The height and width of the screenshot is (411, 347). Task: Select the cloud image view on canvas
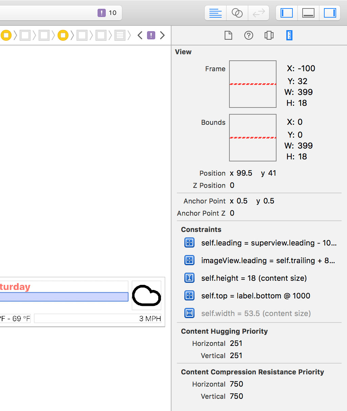coord(146,295)
